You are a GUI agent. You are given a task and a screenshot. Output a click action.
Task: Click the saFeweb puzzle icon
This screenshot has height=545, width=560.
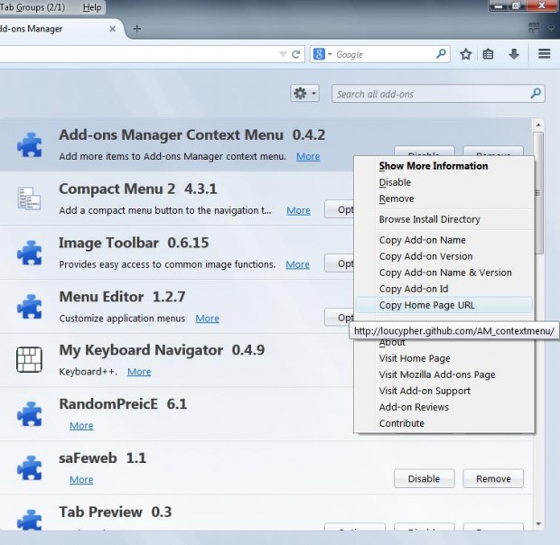pos(29,467)
